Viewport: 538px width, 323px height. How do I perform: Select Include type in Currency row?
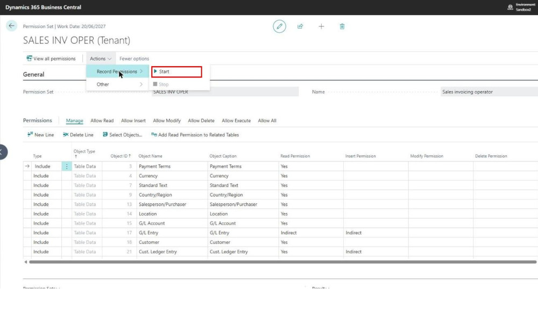tap(47, 175)
